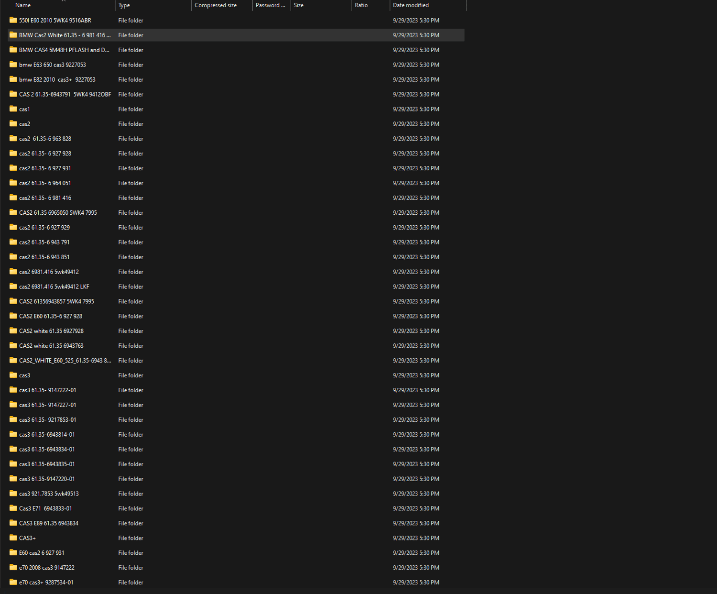Screen dimensions: 717x594
Task: Select 'cas3 61.35-6943834-01' folder name
Action: click(x=47, y=450)
